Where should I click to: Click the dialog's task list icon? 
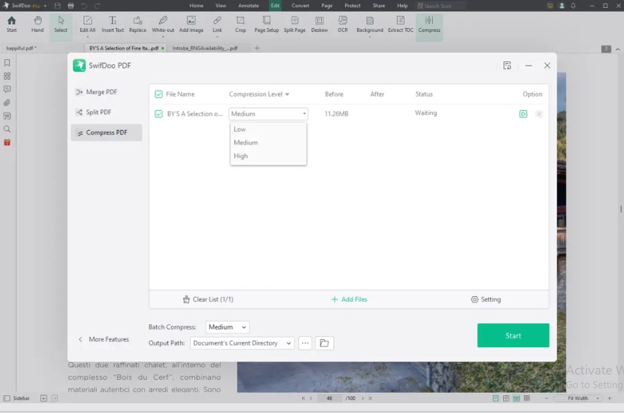pyautogui.click(x=507, y=66)
